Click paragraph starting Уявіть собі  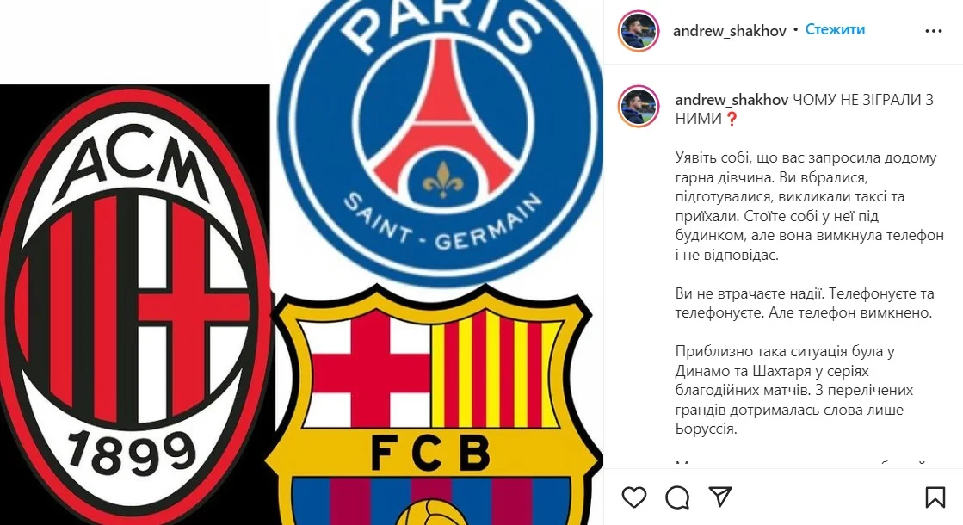810,207
